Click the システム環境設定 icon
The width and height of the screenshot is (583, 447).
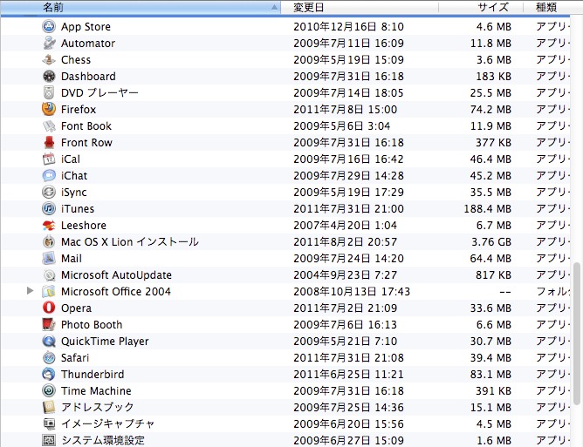pos(49,440)
